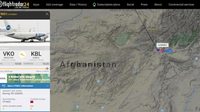Click the serial number lock icon

click(3, 109)
